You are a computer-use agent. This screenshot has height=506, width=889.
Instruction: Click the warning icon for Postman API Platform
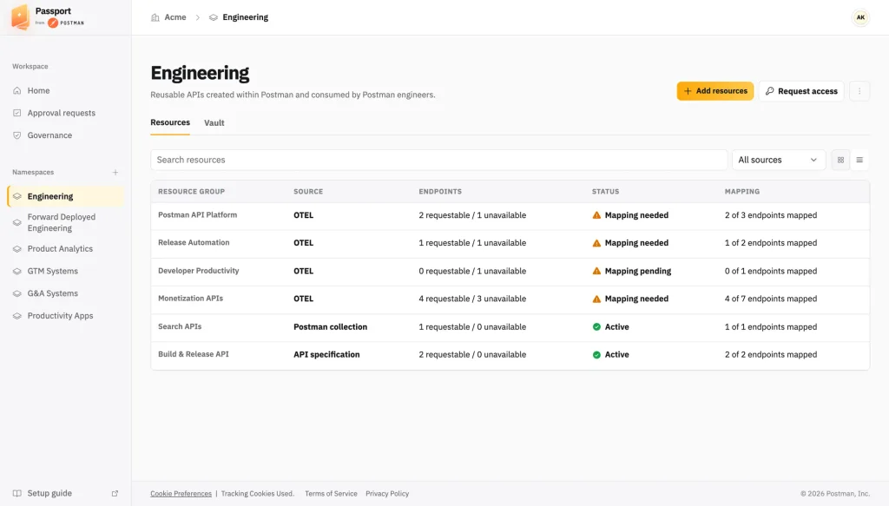pos(596,215)
